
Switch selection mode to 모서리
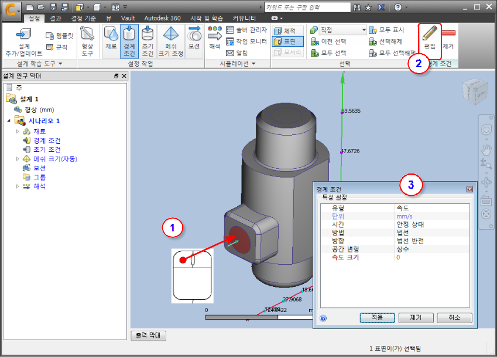(288, 52)
